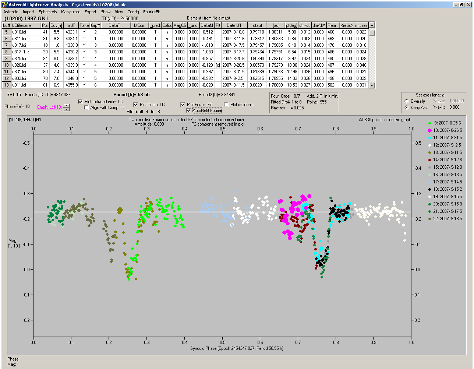The width and height of the screenshot is (474, 369).
Task: Click the Pts column header
Action: pos(45,25)
